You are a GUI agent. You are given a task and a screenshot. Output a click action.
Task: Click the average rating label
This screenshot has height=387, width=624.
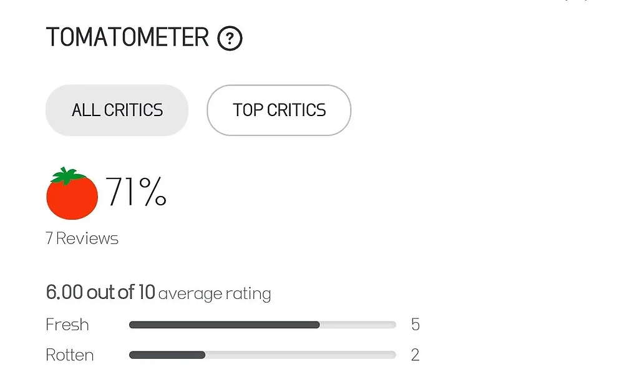point(215,294)
